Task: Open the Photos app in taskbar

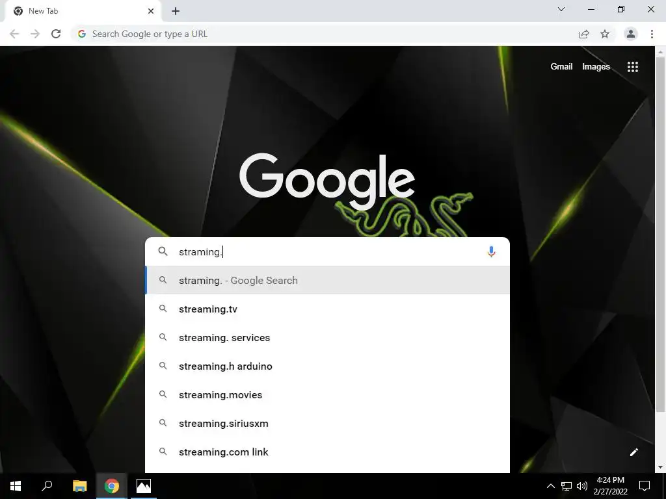Action: [x=144, y=486]
